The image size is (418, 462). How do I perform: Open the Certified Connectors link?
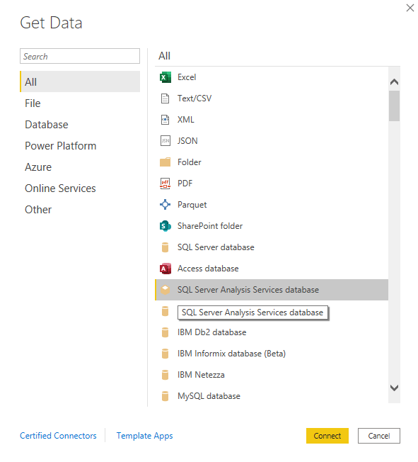tap(58, 436)
